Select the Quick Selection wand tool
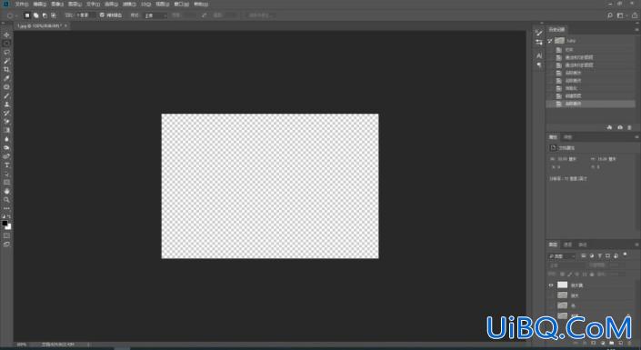641x350 pixels. (x=6, y=61)
